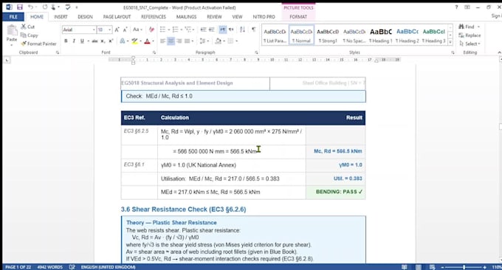
Task: Center the paragraph text
Action: [x=171, y=41]
